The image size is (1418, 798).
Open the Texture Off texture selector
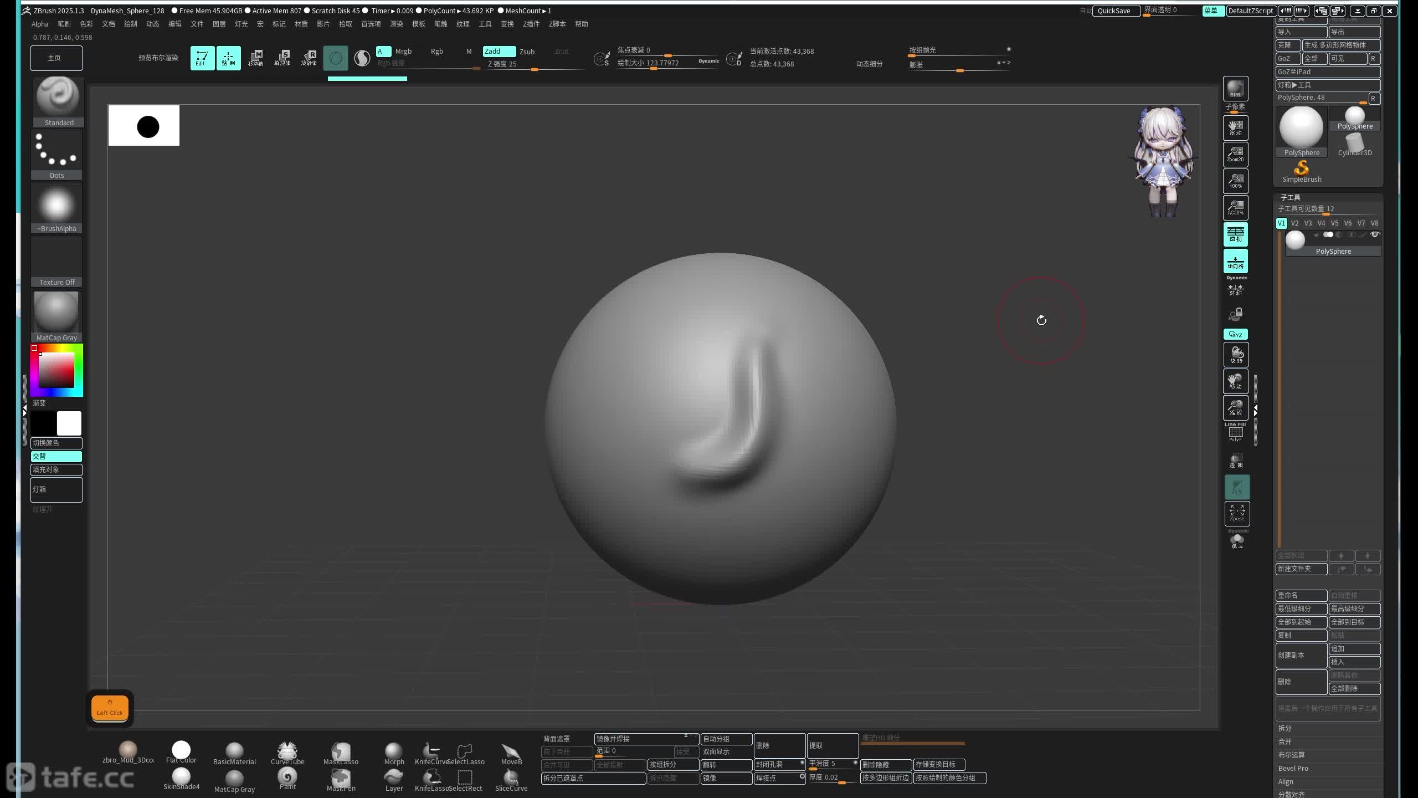point(56,262)
